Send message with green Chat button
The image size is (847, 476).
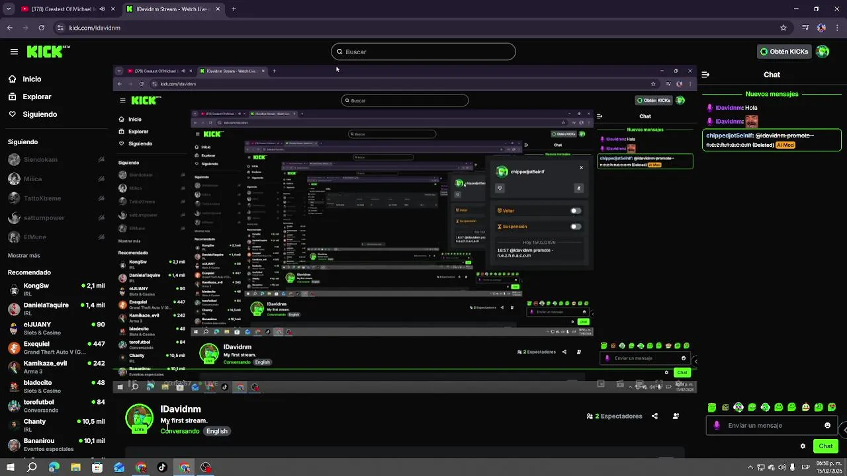point(825,446)
